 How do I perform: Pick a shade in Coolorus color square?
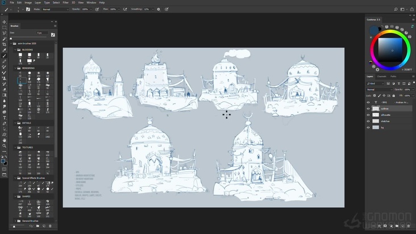click(x=390, y=50)
